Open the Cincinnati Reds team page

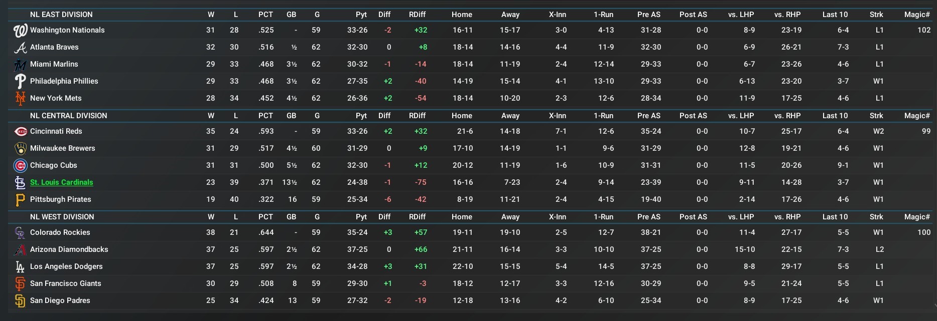pyautogui.click(x=56, y=131)
